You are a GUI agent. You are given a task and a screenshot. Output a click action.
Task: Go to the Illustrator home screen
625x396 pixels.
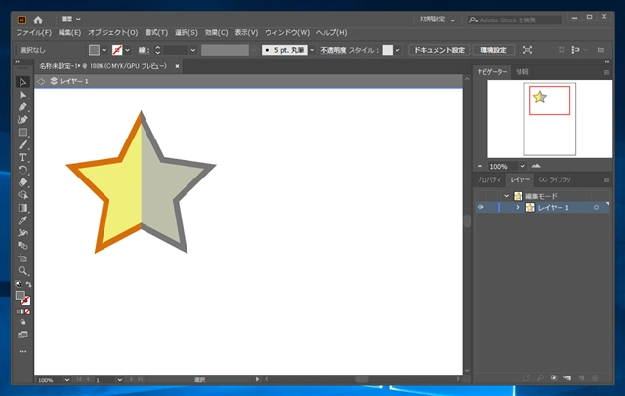(x=38, y=20)
